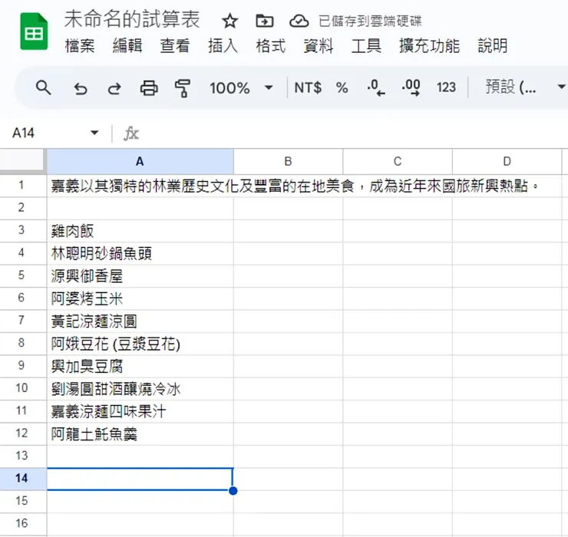
Task: Open the zoom 100% dropdown
Action: click(x=241, y=87)
